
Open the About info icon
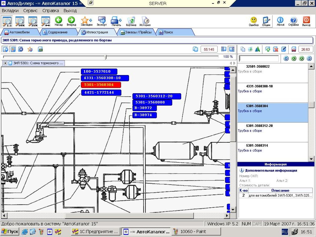point(280,21)
